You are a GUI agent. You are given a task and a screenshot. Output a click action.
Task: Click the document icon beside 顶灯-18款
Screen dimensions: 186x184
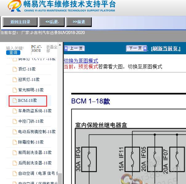coord(15,69)
